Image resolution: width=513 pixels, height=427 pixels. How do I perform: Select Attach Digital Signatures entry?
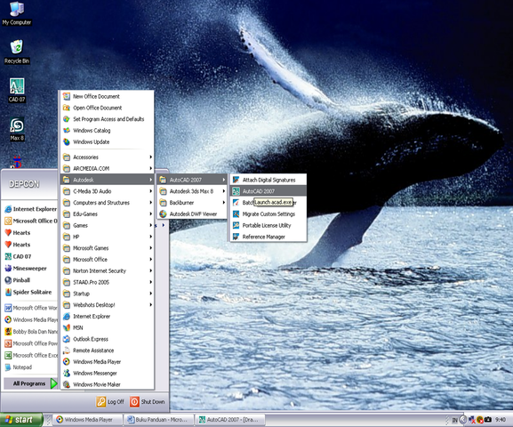click(269, 180)
